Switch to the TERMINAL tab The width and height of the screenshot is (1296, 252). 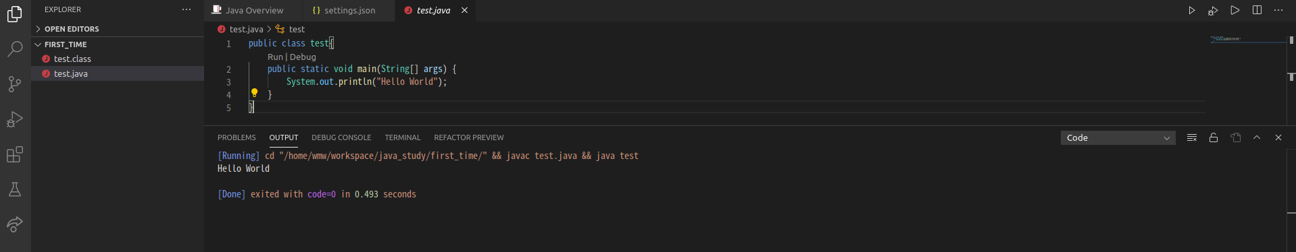coord(403,137)
